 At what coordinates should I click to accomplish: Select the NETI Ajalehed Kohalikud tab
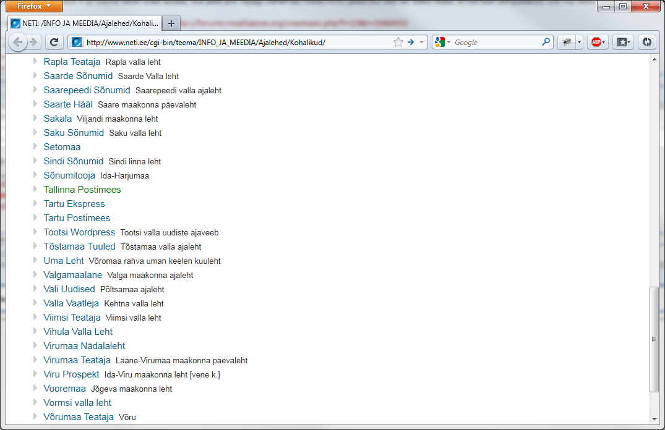pos(85,23)
